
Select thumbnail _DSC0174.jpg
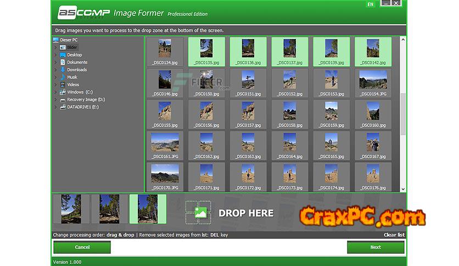click(x=332, y=177)
